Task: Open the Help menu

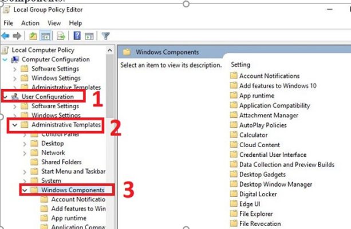Action: pos(76,23)
